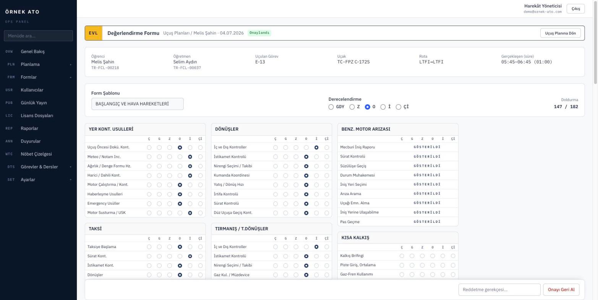Click the Form Şablonu template field
Image resolution: width=598 pixels, height=300 pixels.
pos(137,104)
